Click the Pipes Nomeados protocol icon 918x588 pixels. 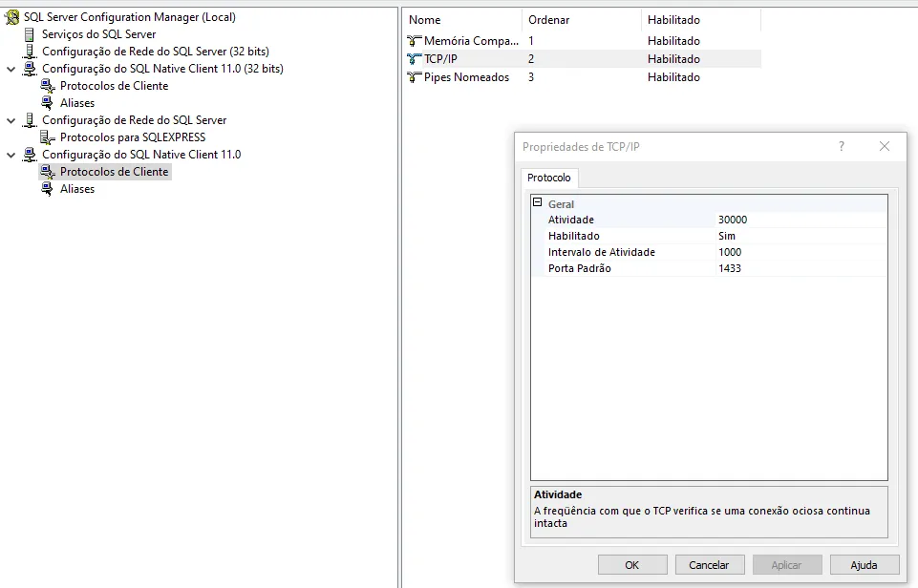[415, 77]
